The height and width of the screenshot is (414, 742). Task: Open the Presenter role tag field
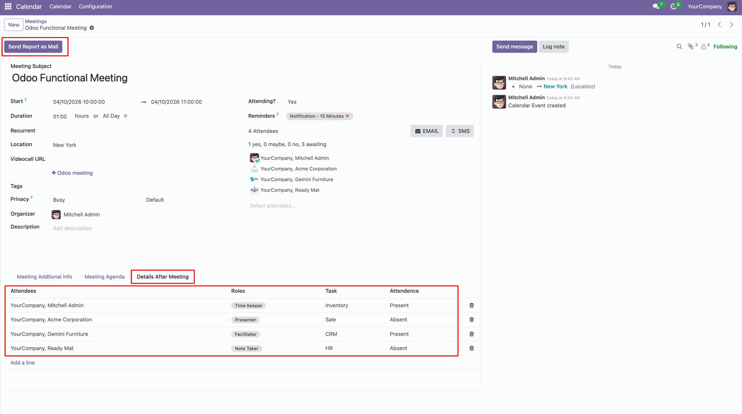pos(245,320)
